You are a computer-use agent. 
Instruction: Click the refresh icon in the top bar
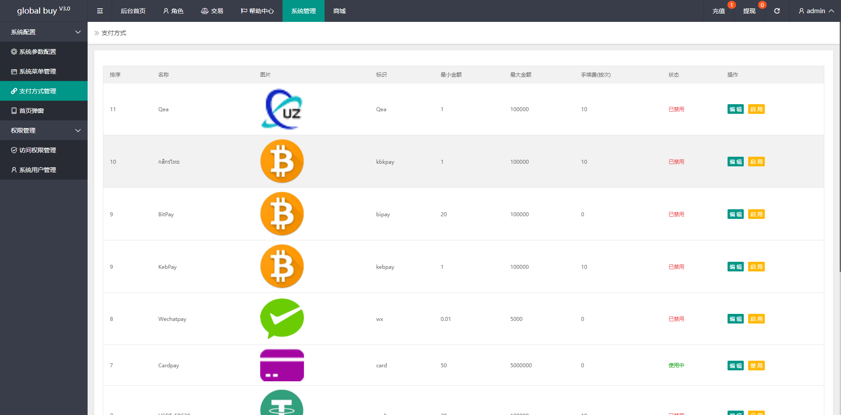pos(777,11)
